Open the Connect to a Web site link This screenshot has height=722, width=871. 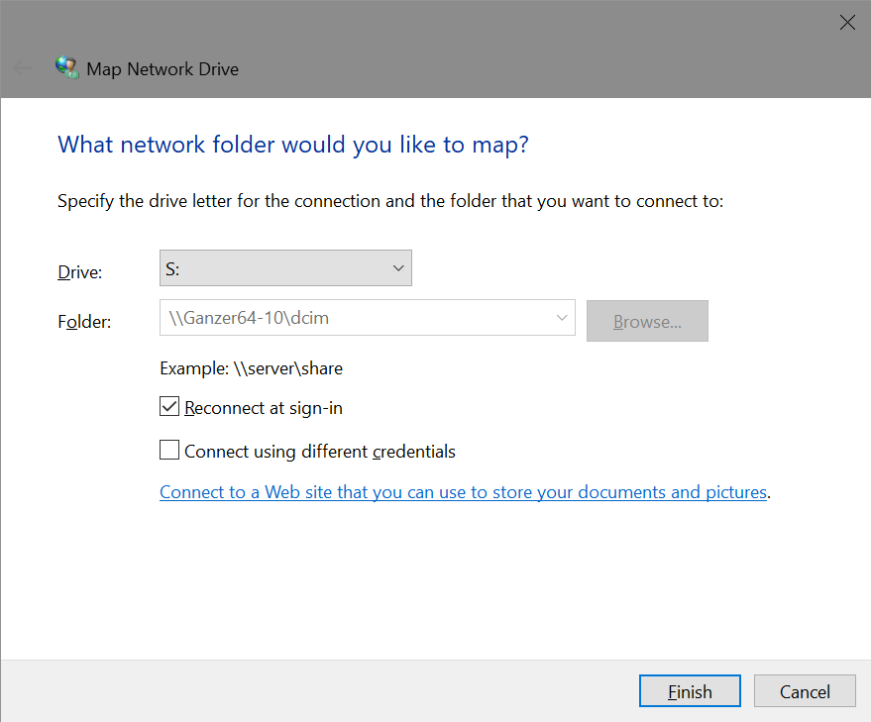463,492
